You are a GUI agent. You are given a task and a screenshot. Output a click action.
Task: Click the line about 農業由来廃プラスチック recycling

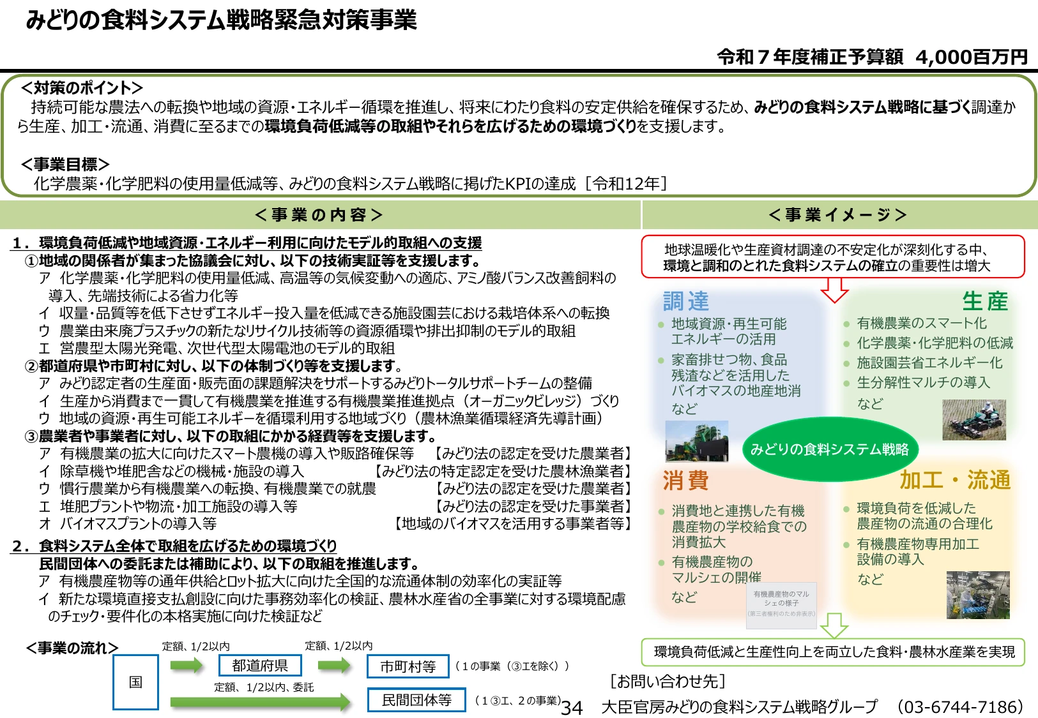tap(307, 331)
